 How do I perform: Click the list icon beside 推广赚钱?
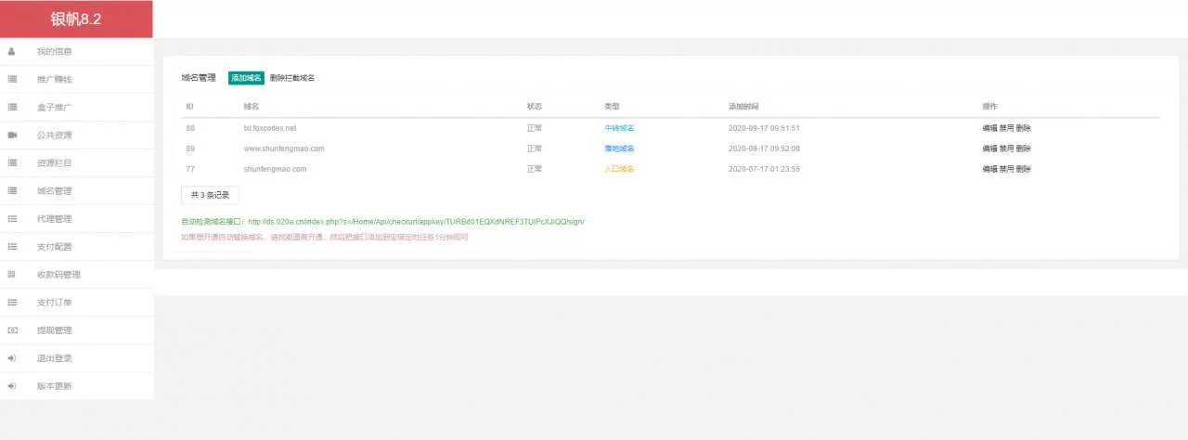(x=12, y=80)
